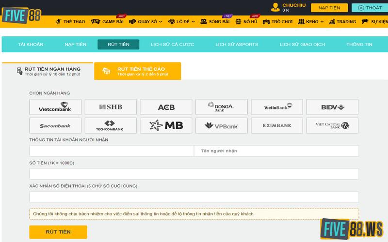
Task: Click the yellow Nạp Tiền header button
Action: [x=329, y=8]
